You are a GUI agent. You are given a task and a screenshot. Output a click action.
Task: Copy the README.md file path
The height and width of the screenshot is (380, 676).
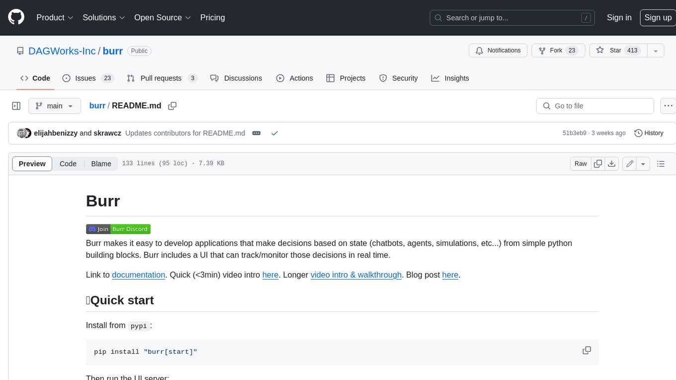click(172, 106)
